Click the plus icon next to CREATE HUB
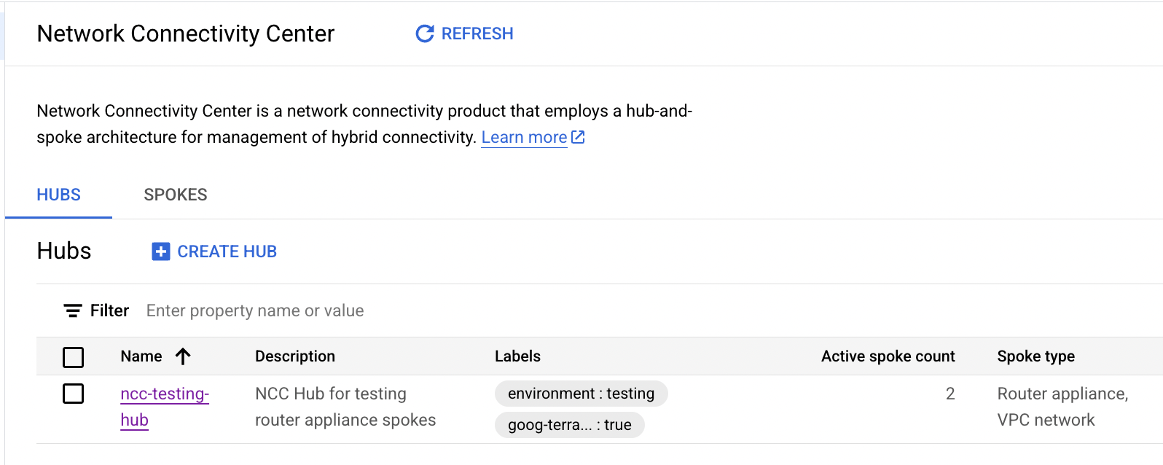The height and width of the screenshot is (465, 1163). [160, 251]
